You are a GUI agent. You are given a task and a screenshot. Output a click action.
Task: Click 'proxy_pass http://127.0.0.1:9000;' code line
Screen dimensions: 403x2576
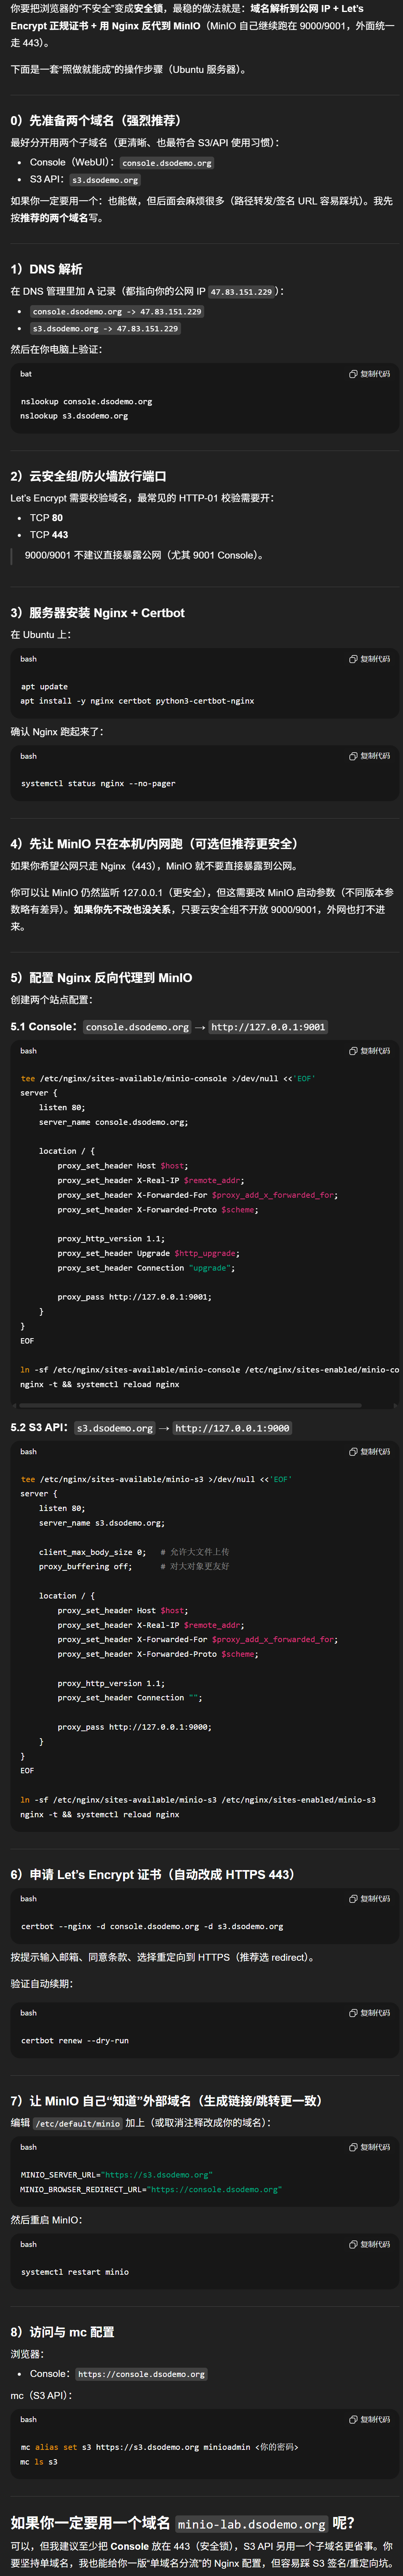(134, 1727)
